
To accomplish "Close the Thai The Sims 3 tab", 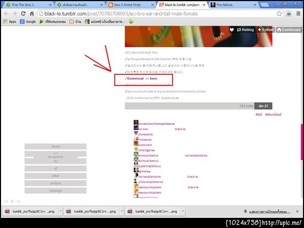I will 50,5.
